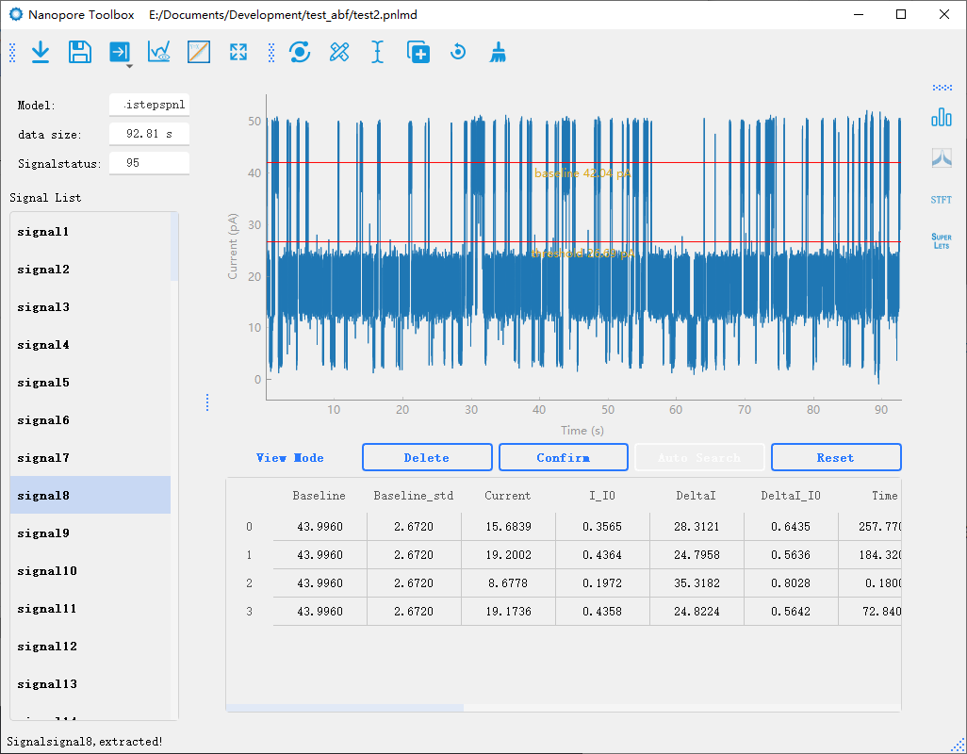Click the Signal List vertical scrollbar thumb
Image resolution: width=967 pixels, height=754 pixels.
tap(174, 247)
